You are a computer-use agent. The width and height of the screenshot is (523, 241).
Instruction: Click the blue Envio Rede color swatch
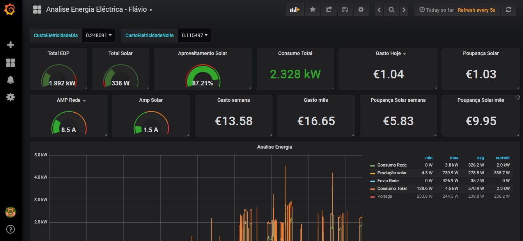(x=372, y=181)
